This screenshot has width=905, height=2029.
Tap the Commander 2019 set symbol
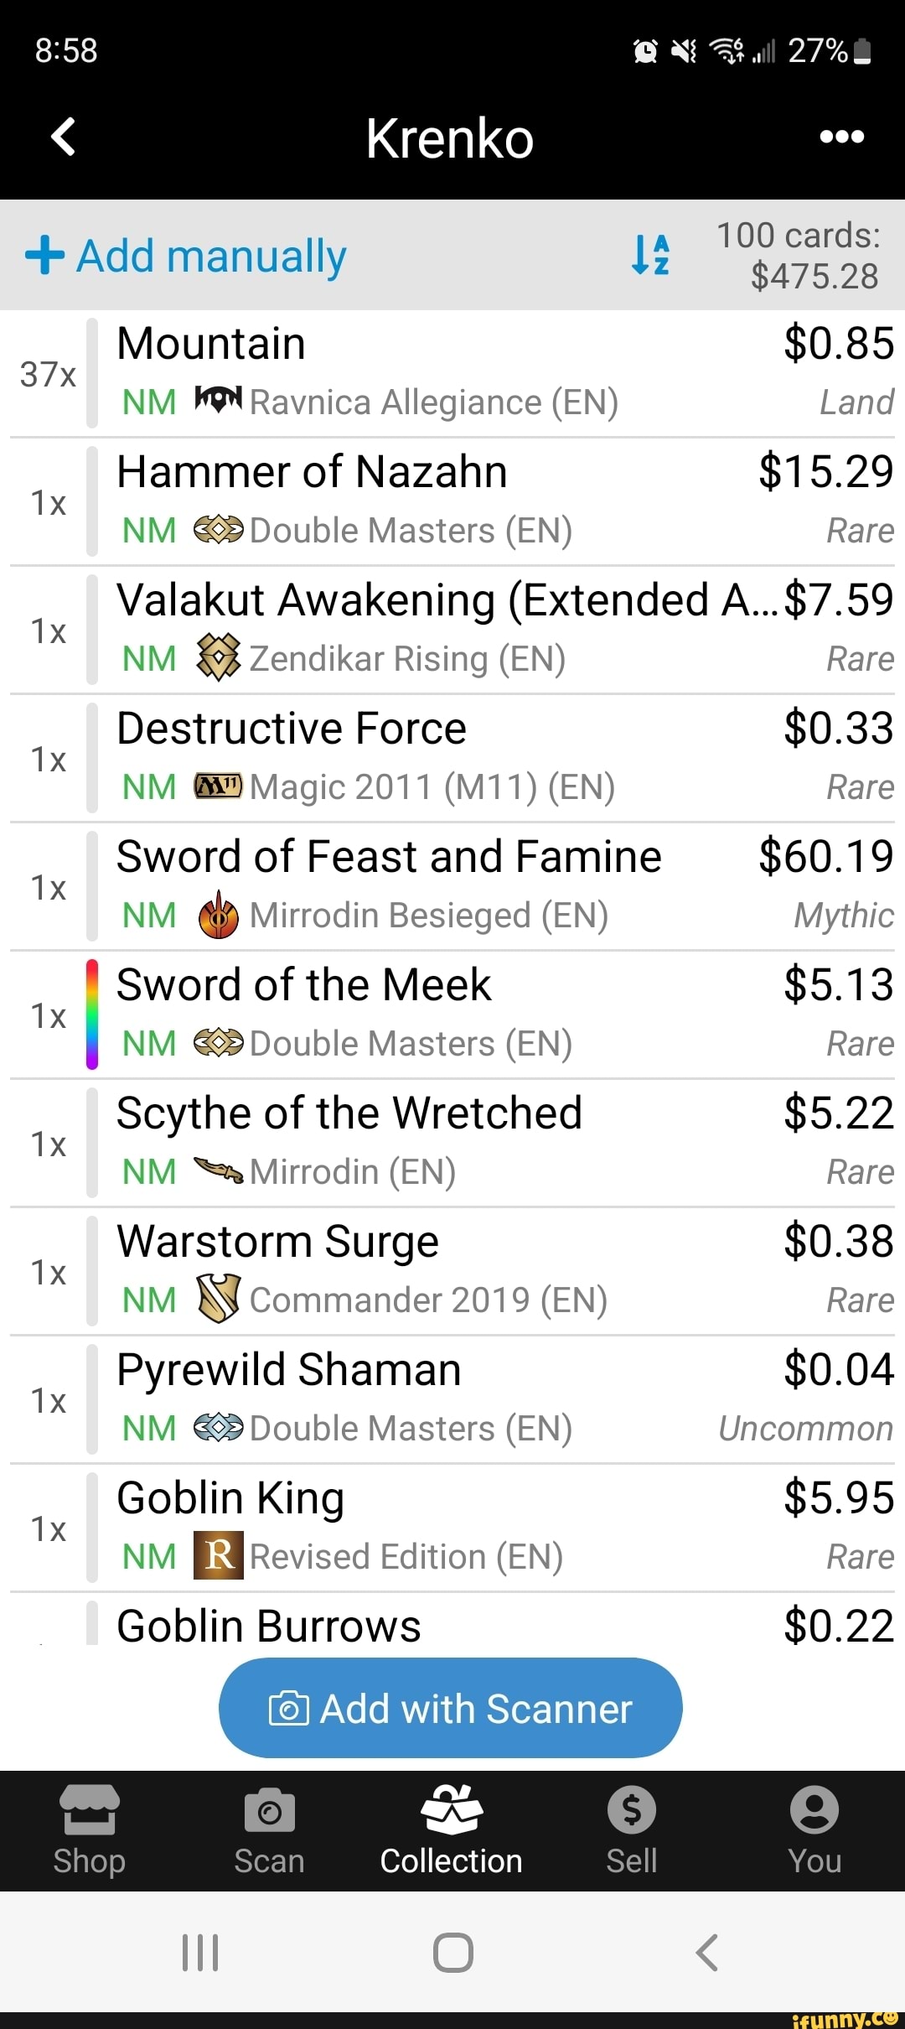point(218,1300)
